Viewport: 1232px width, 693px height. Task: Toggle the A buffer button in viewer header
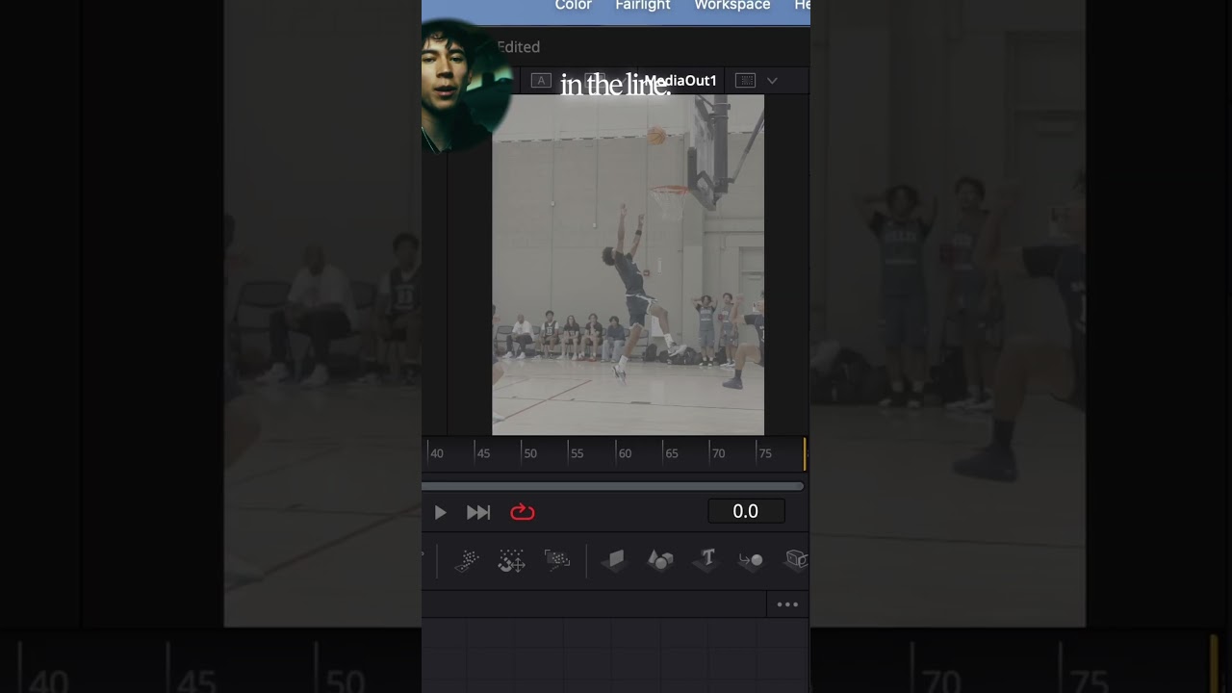[541, 81]
